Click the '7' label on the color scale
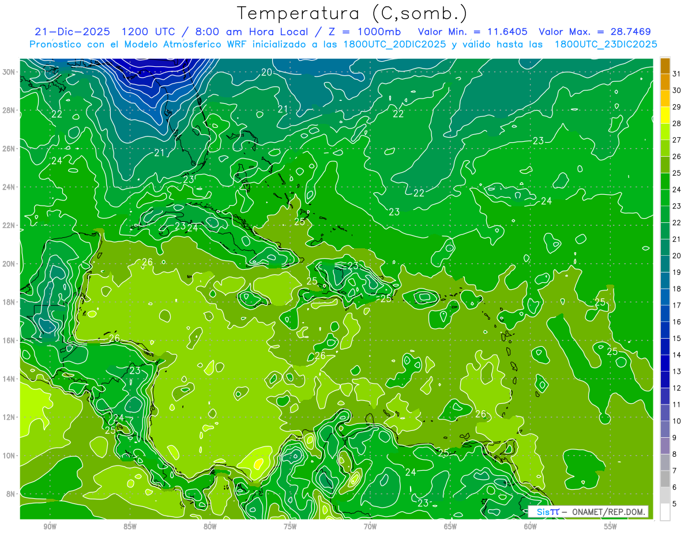 pos(675,471)
